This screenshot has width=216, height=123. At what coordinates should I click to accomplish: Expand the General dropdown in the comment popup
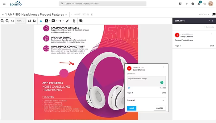[146, 101]
